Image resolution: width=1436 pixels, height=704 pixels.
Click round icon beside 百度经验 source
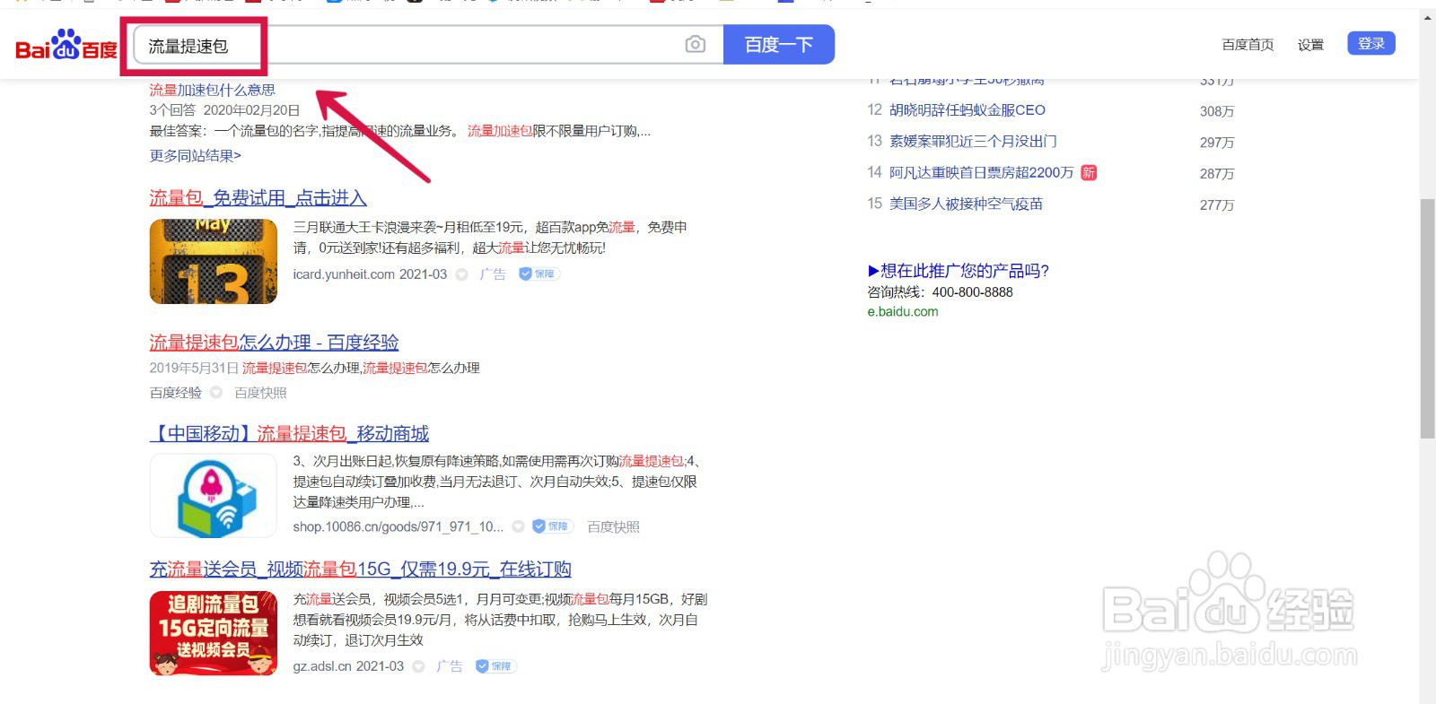pyautogui.click(x=216, y=393)
